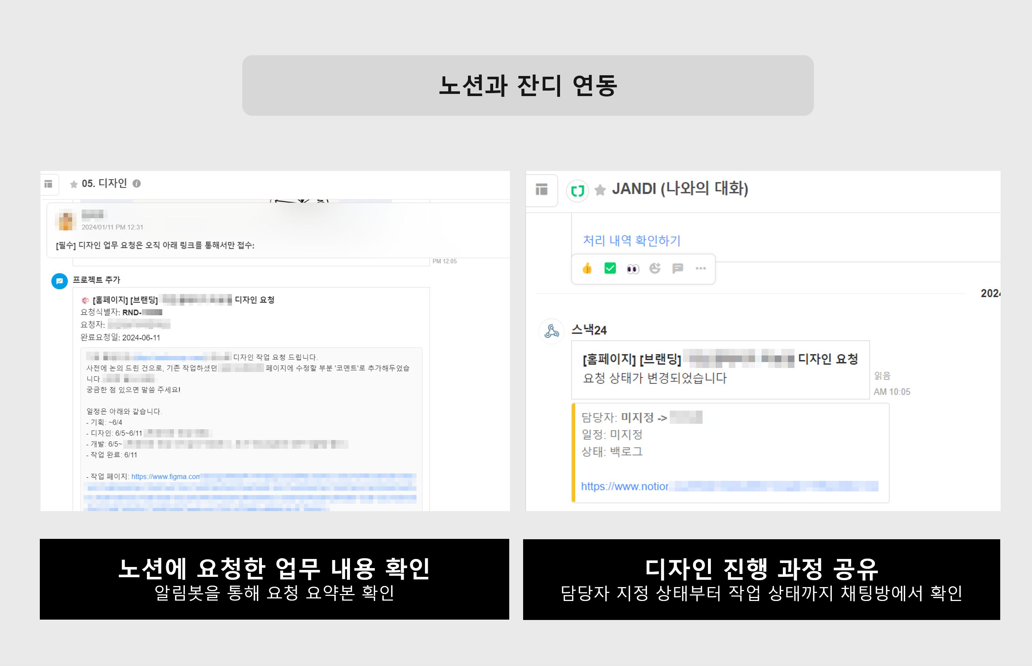Viewport: 1032px width, 666px height.
Task: Toggle sidebar panel in 05. 디자인 room
Action: [49, 184]
